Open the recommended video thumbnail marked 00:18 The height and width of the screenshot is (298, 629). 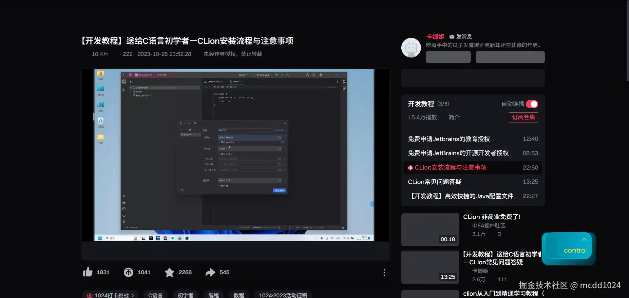(x=430, y=230)
